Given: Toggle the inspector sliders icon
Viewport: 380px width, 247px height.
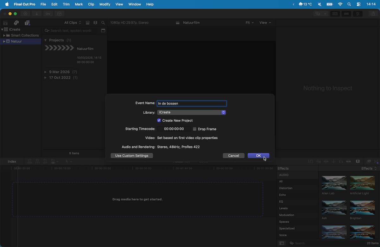Looking at the screenshot, I should 358,14.
